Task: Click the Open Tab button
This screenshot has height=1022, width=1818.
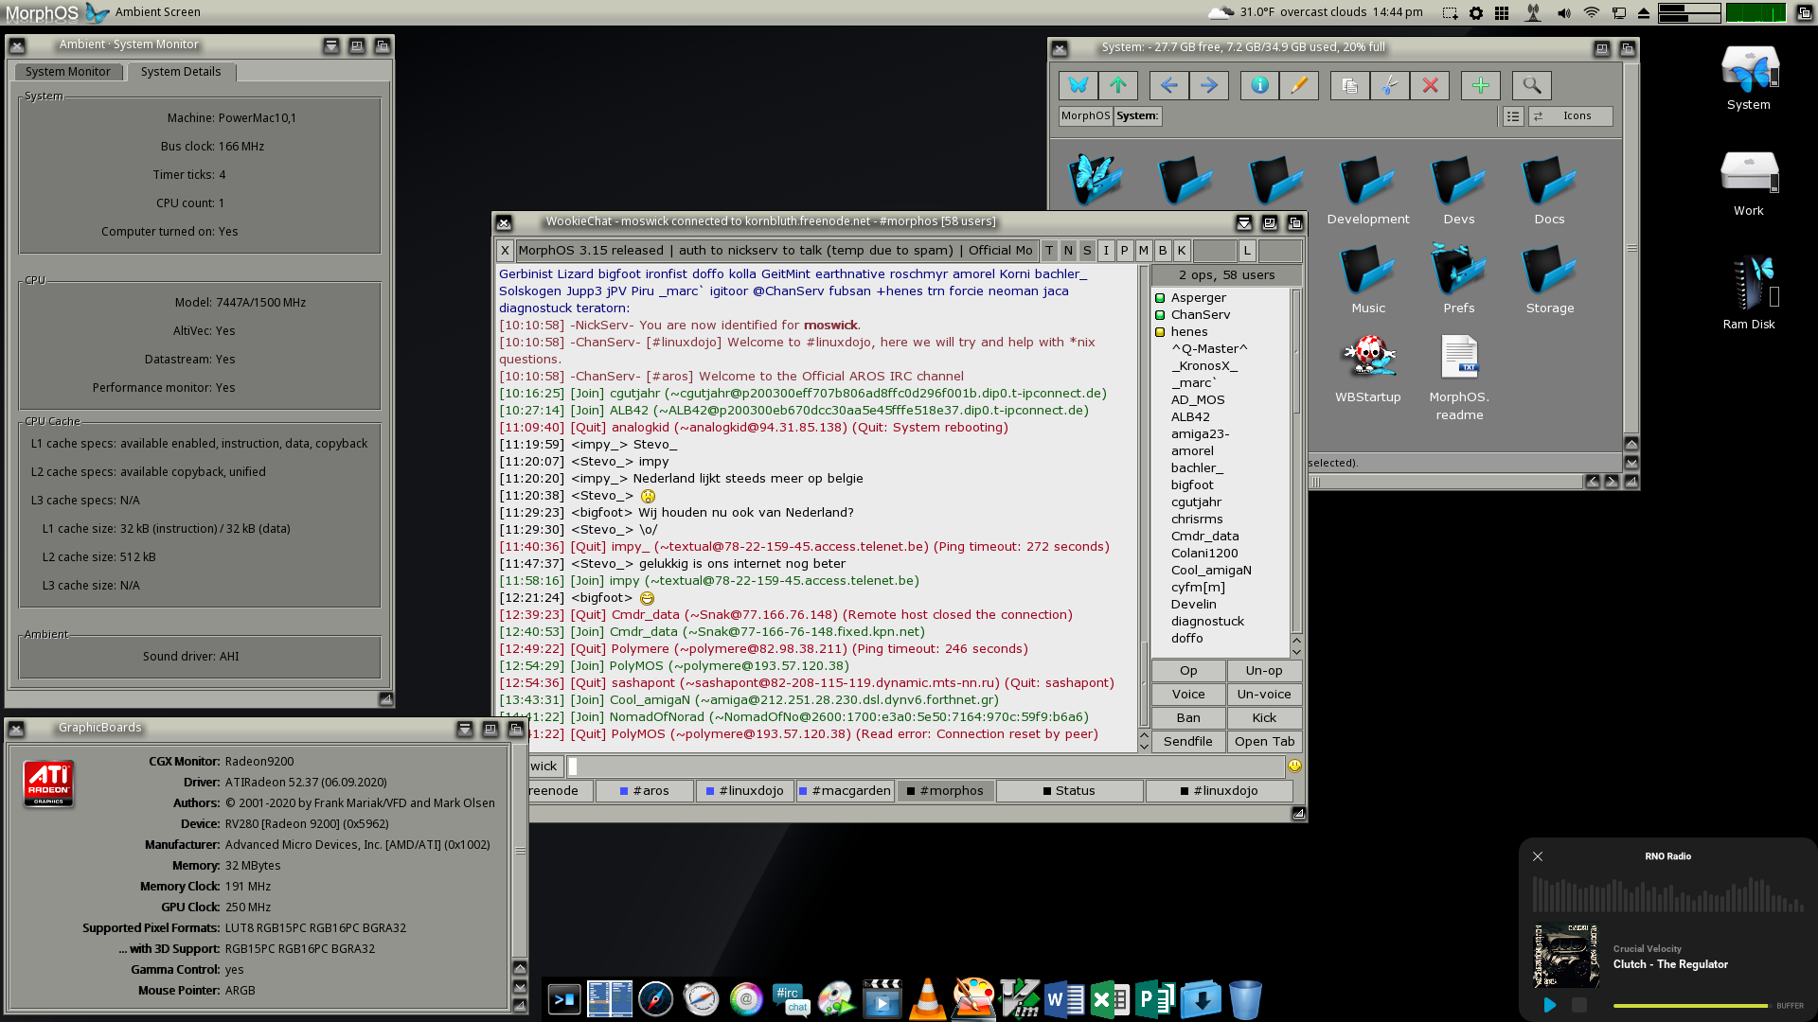Action: pos(1264,742)
